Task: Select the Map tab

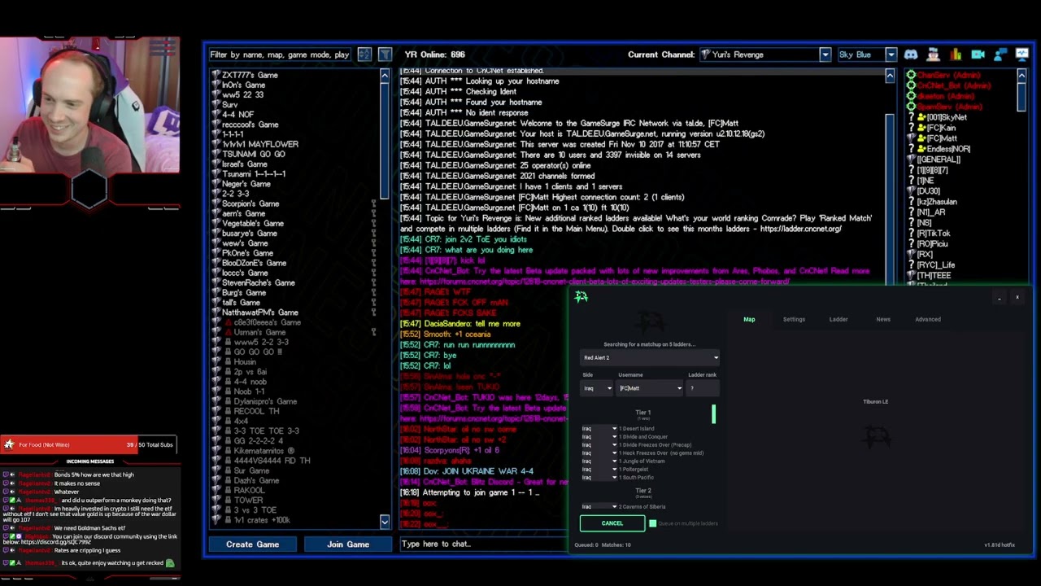Action: 749,319
